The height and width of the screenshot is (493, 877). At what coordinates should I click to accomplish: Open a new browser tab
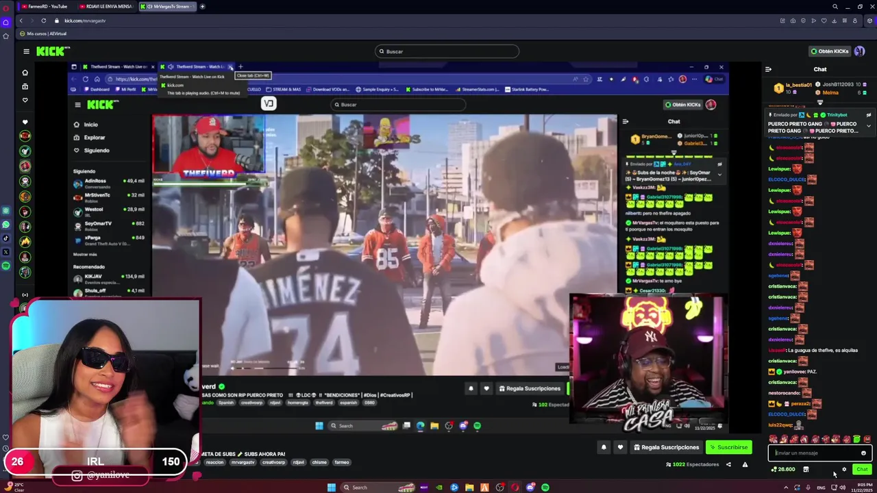(x=202, y=6)
